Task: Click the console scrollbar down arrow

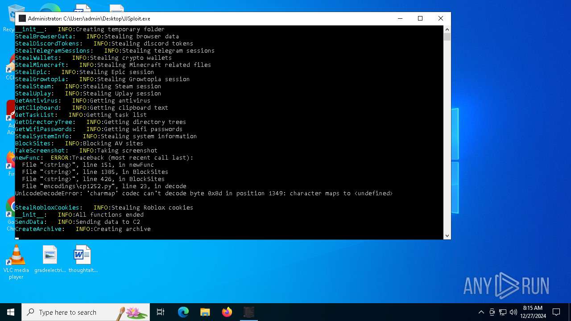Action: [x=447, y=236]
